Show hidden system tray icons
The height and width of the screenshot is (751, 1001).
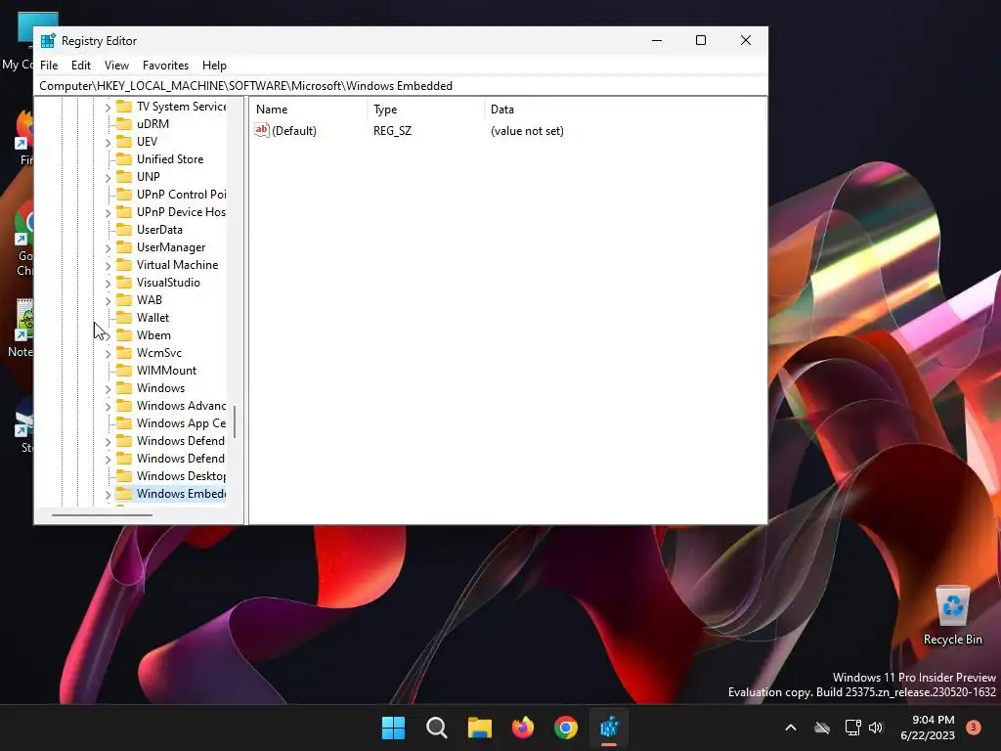coord(790,728)
